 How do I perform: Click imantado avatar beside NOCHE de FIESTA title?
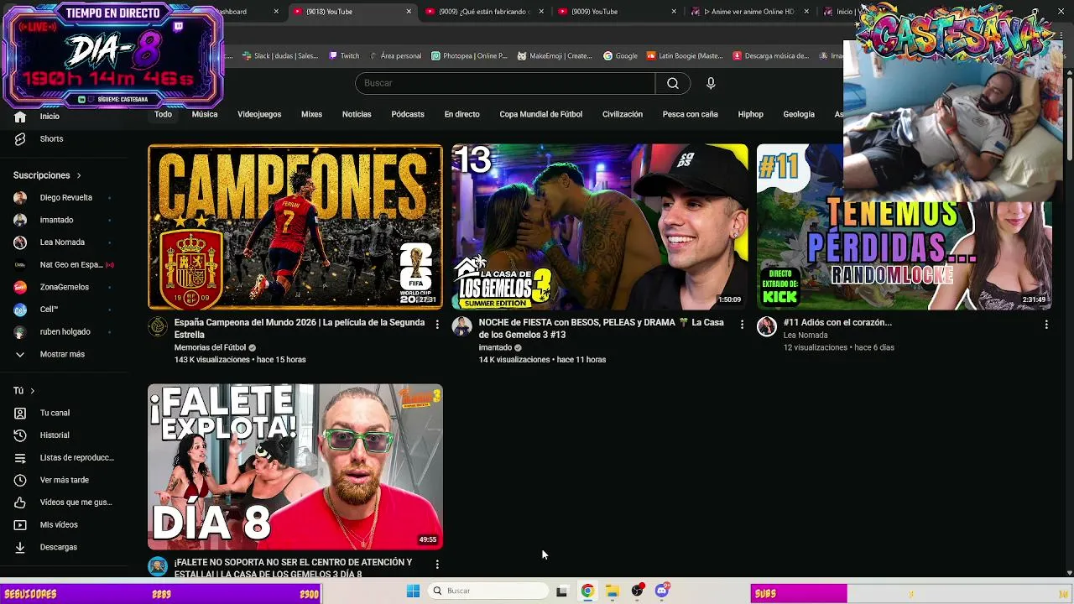462,327
